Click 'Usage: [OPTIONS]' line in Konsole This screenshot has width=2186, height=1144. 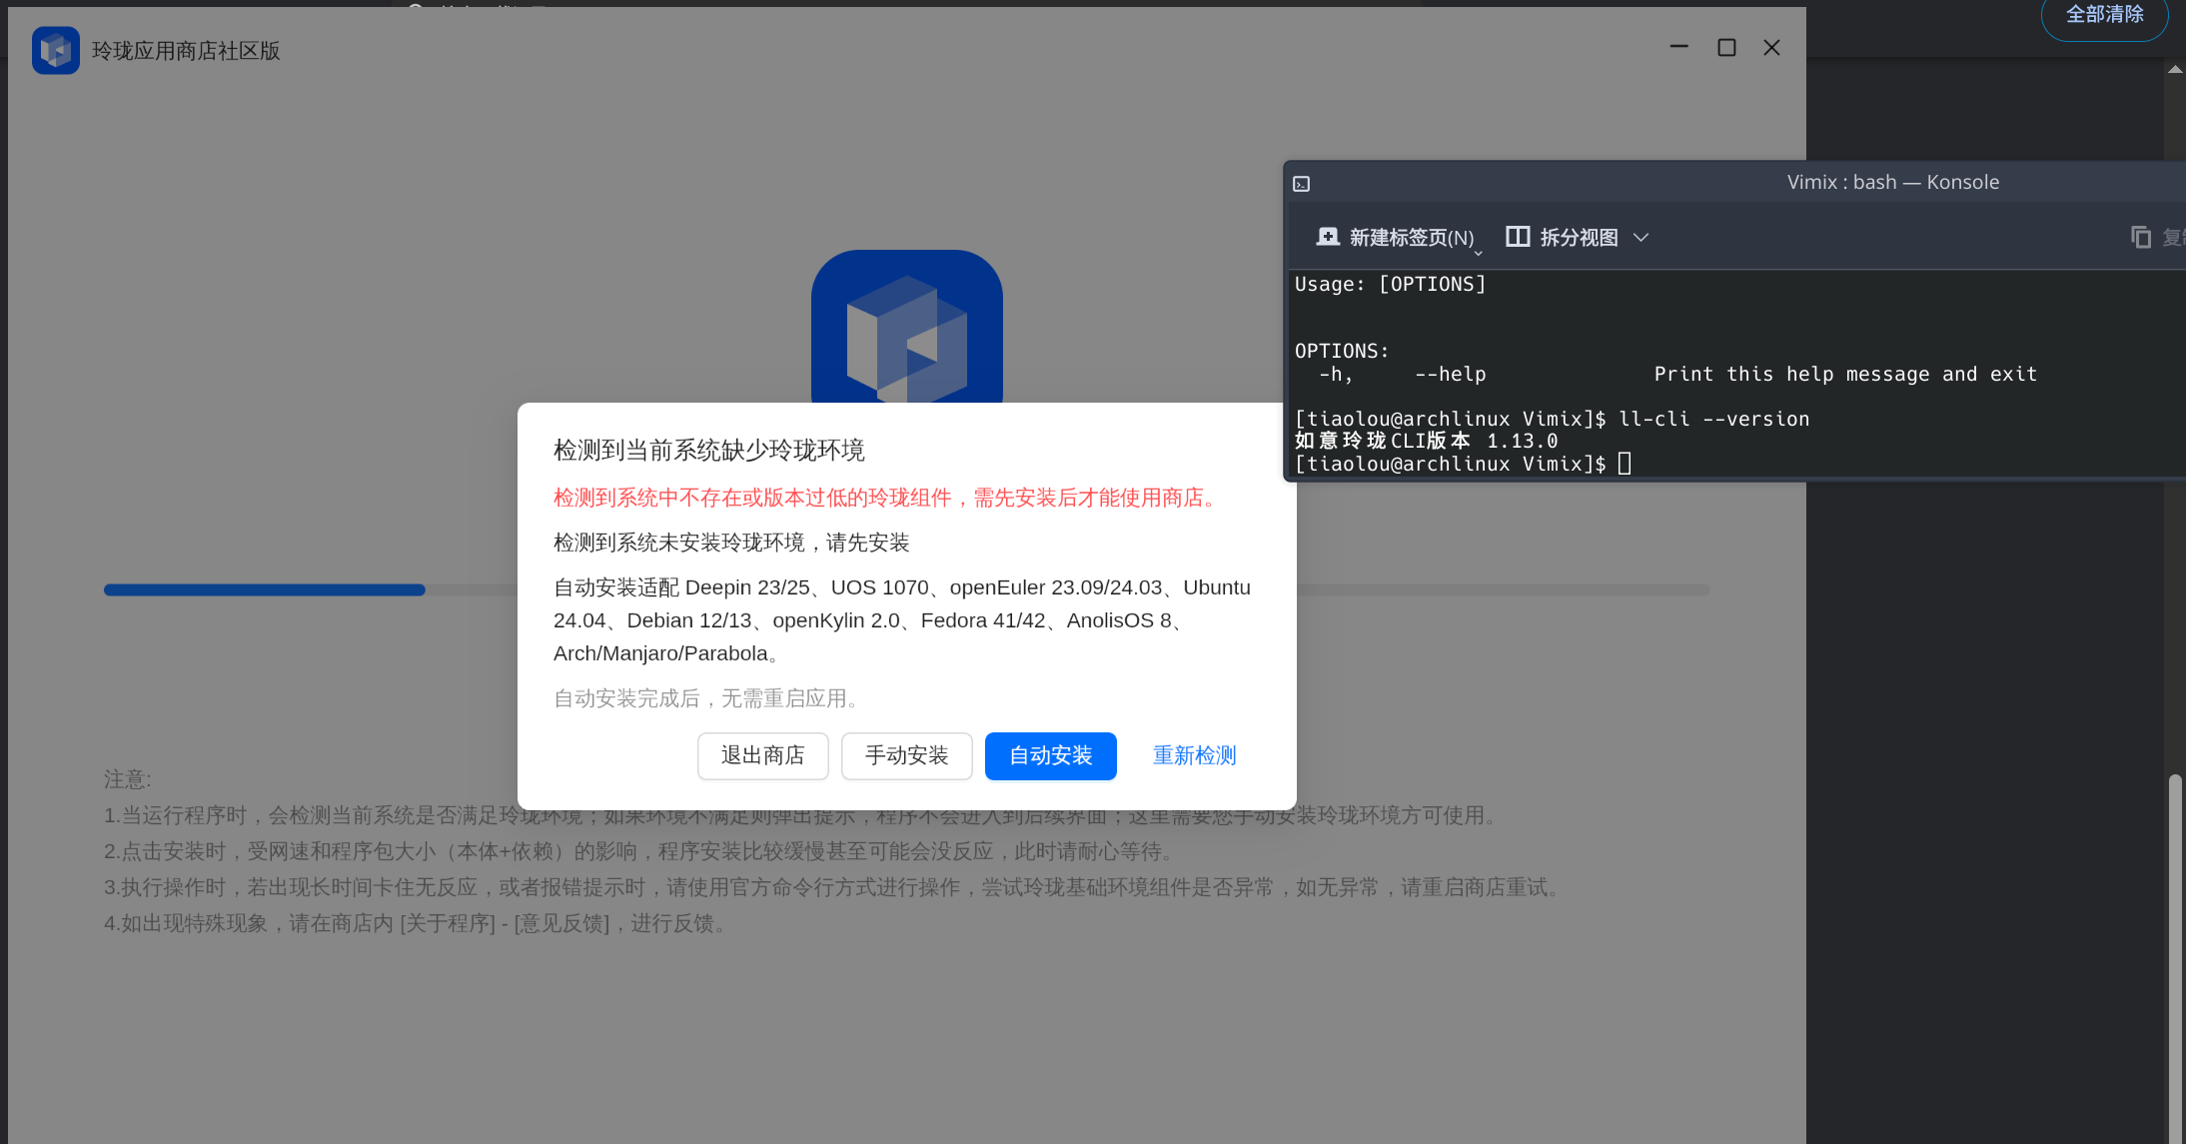(1391, 284)
